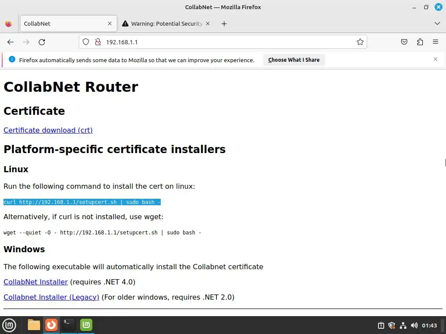The image size is (446, 334).
Task: Open the CollabNet Installer link
Action: pyautogui.click(x=36, y=282)
